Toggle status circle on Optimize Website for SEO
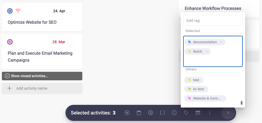The height and width of the screenshot is (123, 262). [10, 11]
